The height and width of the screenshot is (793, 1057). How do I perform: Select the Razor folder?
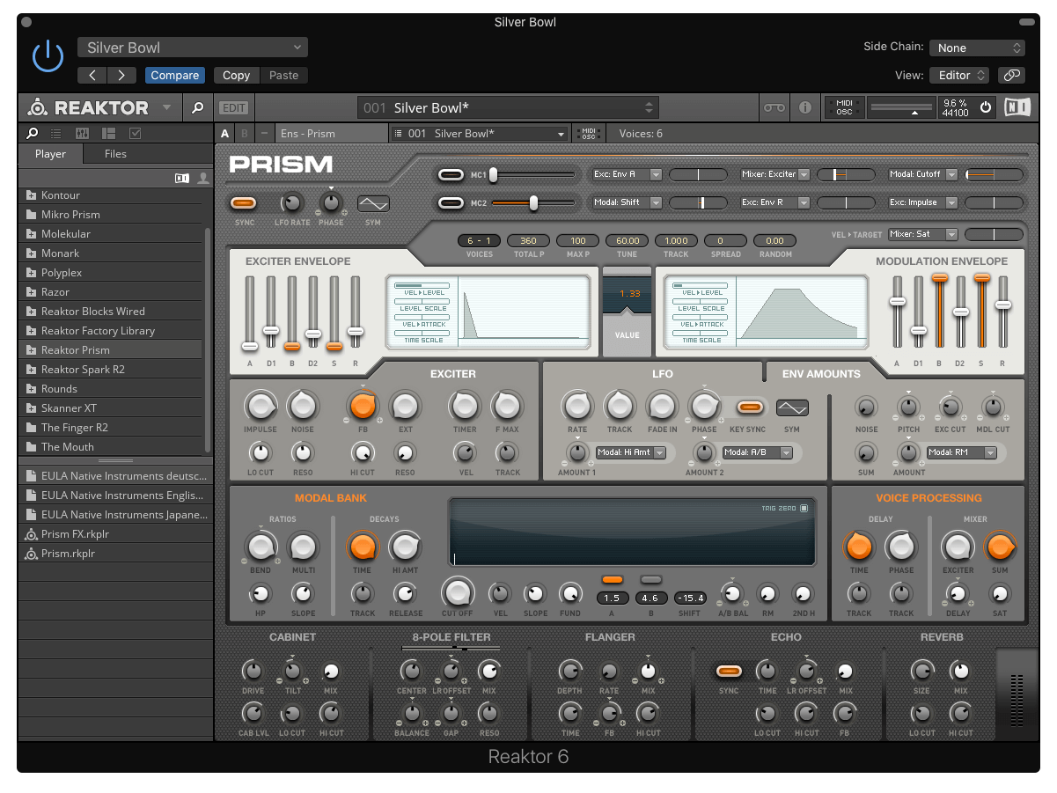click(x=110, y=292)
